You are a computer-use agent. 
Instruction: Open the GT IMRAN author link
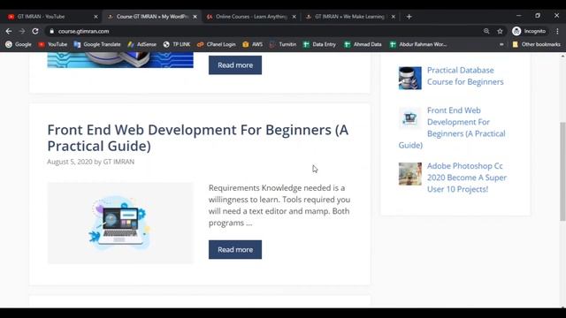point(119,162)
